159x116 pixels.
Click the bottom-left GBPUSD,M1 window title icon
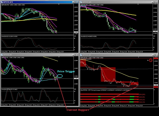[x=2, y=55]
